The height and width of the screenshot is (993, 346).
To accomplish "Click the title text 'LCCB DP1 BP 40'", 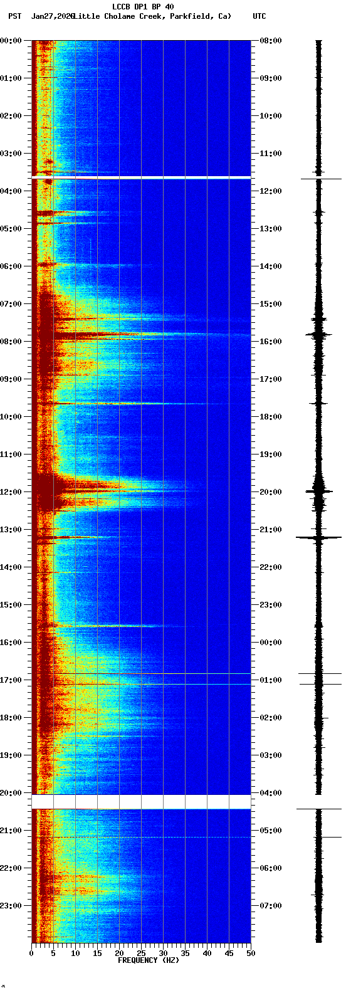I will (x=143, y=7).
